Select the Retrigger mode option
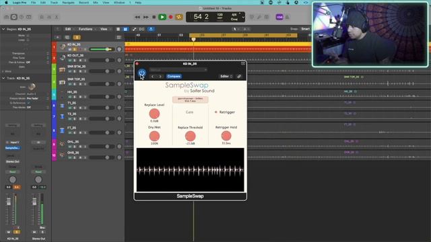This screenshot has height=242, width=431. (x=225, y=112)
